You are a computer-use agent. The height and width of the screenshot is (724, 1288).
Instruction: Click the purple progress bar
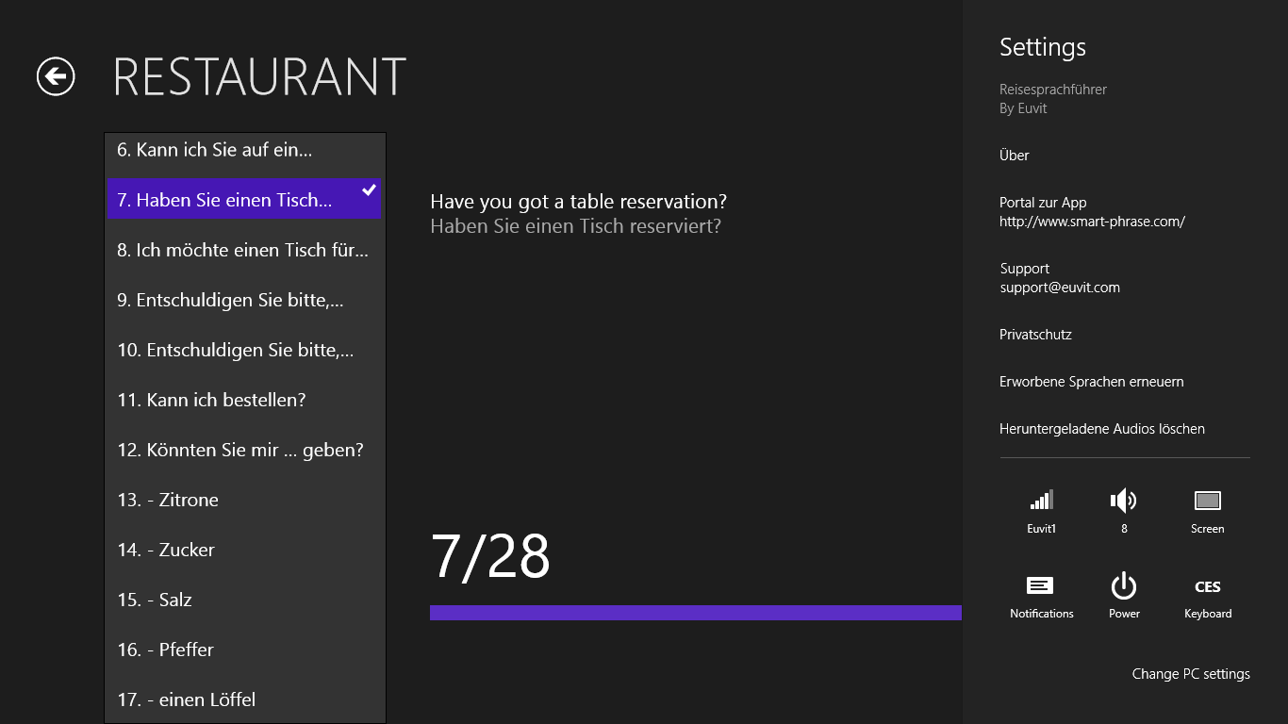click(x=695, y=613)
